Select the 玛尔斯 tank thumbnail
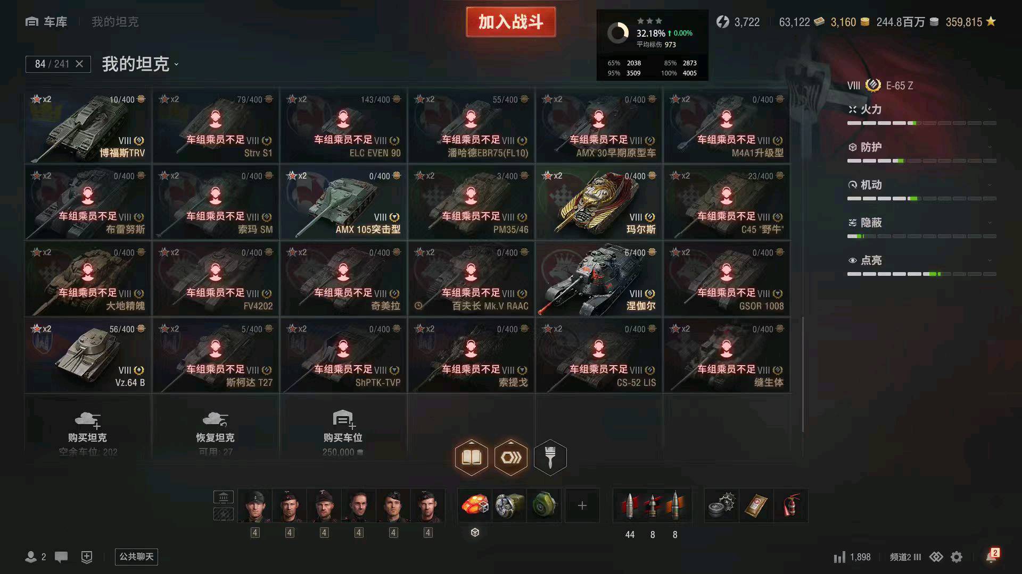The height and width of the screenshot is (574, 1022). (x=599, y=202)
